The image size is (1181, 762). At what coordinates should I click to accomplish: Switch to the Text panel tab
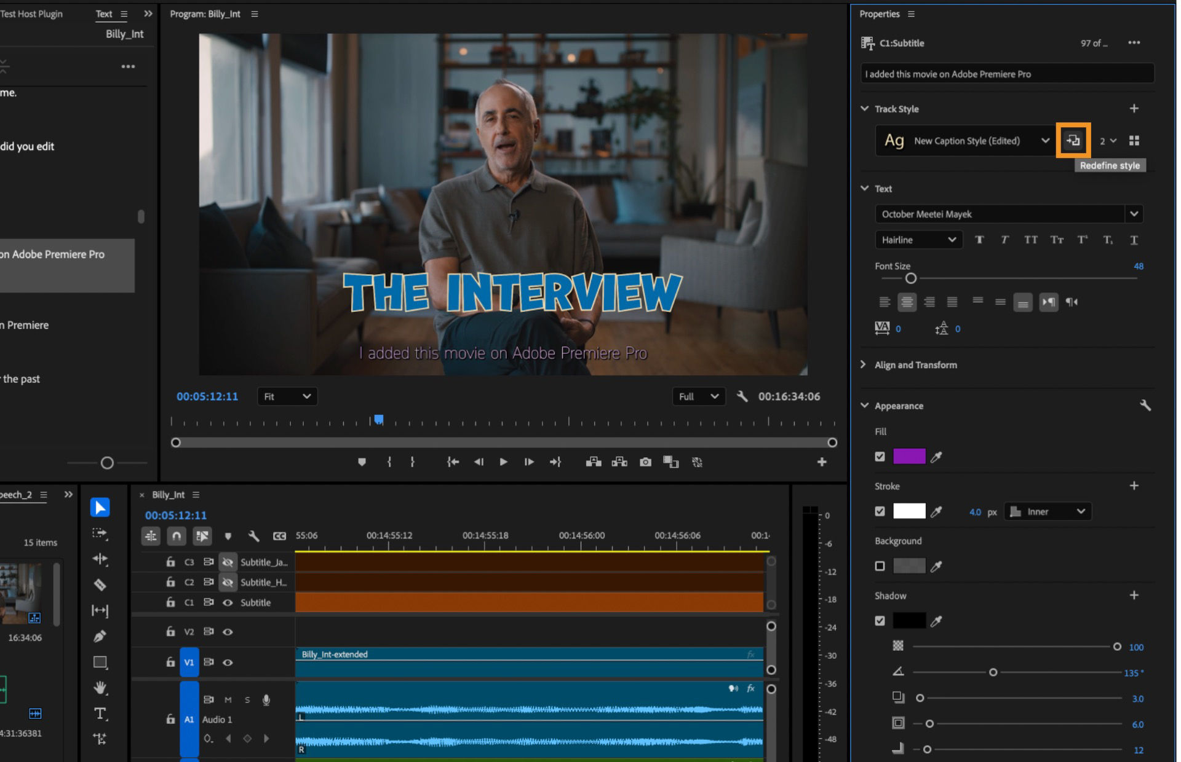pos(103,14)
